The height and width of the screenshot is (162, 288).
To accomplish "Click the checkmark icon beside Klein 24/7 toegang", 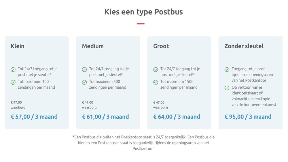I will (x=13, y=70).
